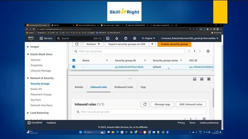
Task: Open Network Interfaces in the sidebar
Action: point(41,105)
